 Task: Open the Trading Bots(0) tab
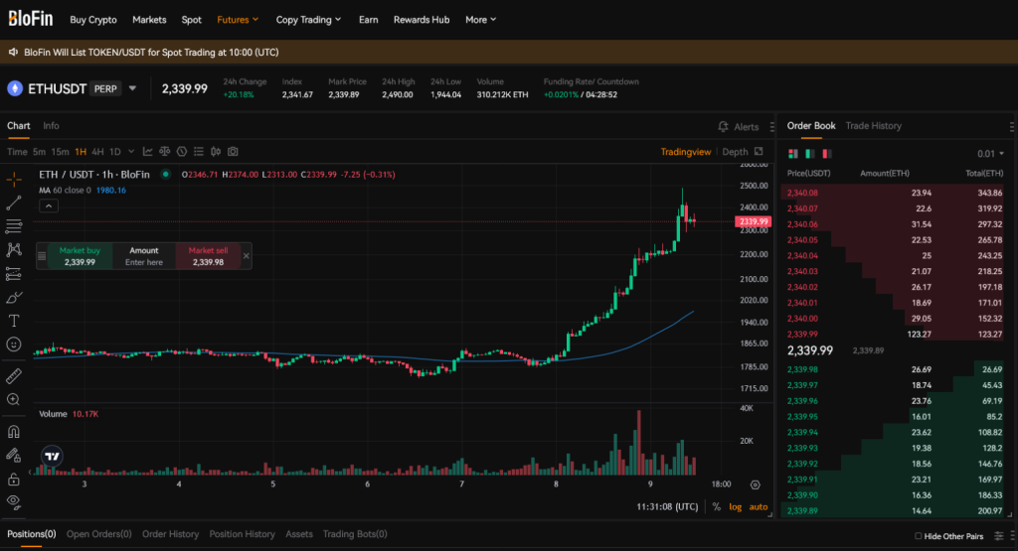(355, 534)
